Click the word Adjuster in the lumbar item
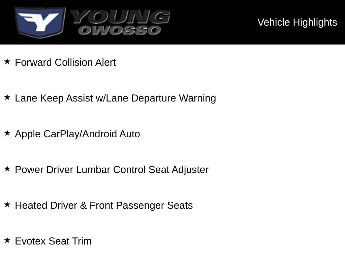 pyautogui.click(x=190, y=170)
